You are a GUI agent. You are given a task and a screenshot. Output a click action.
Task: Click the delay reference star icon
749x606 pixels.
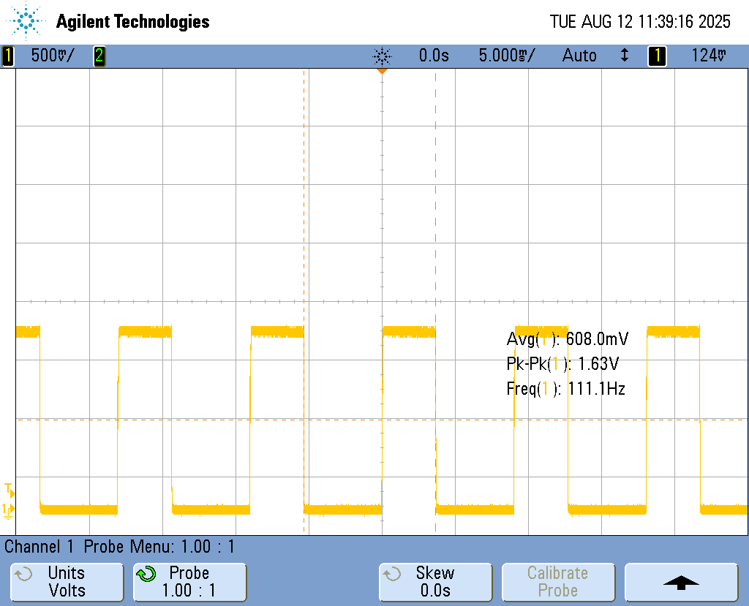point(382,56)
